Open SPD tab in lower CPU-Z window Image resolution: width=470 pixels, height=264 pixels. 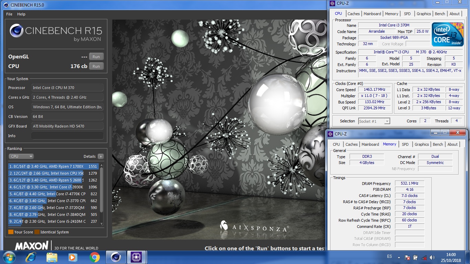point(405,144)
